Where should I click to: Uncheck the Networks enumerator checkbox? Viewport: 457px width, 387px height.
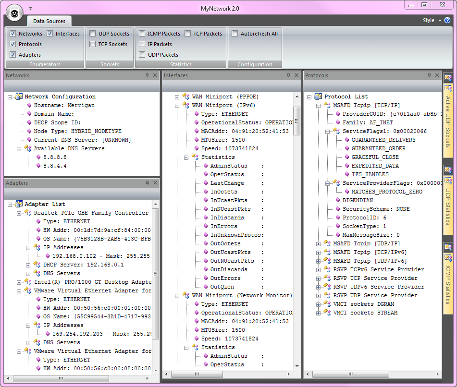pyautogui.click(x=13, y=34)
